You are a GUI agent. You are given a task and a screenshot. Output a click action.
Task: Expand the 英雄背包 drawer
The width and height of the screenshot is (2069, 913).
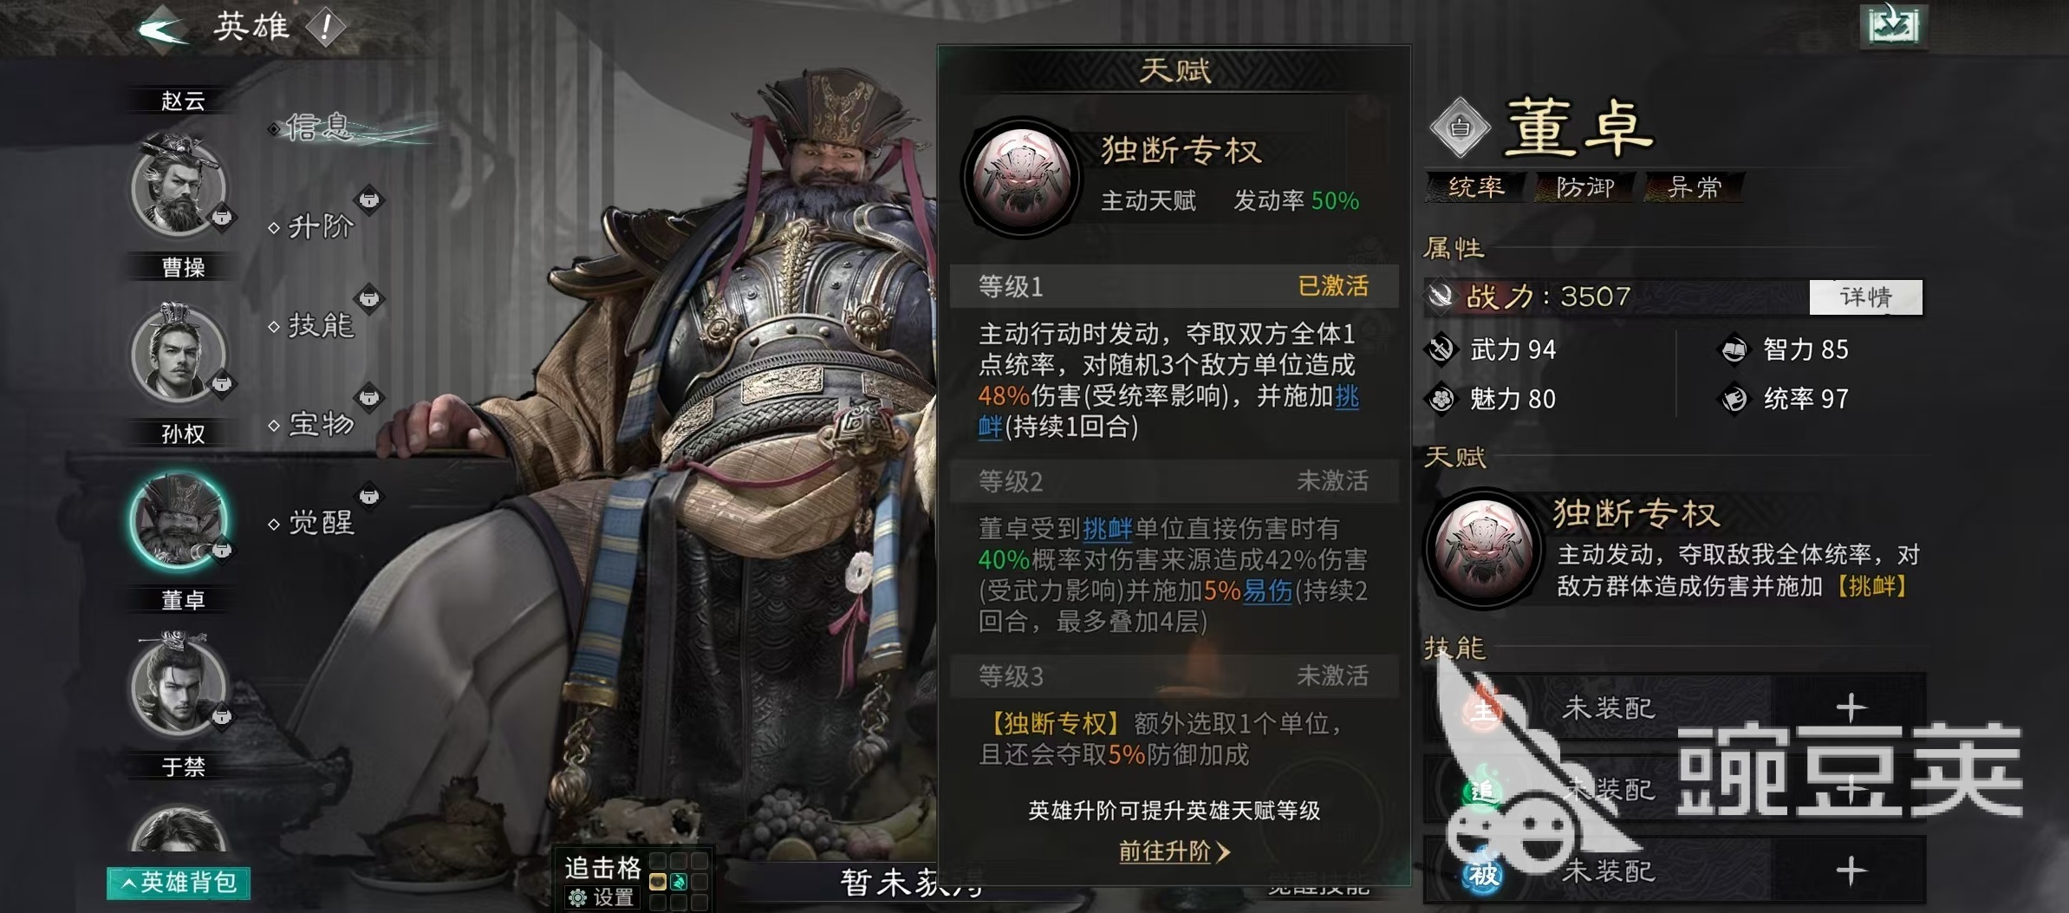pyautogui.click(x=179, y=883)
